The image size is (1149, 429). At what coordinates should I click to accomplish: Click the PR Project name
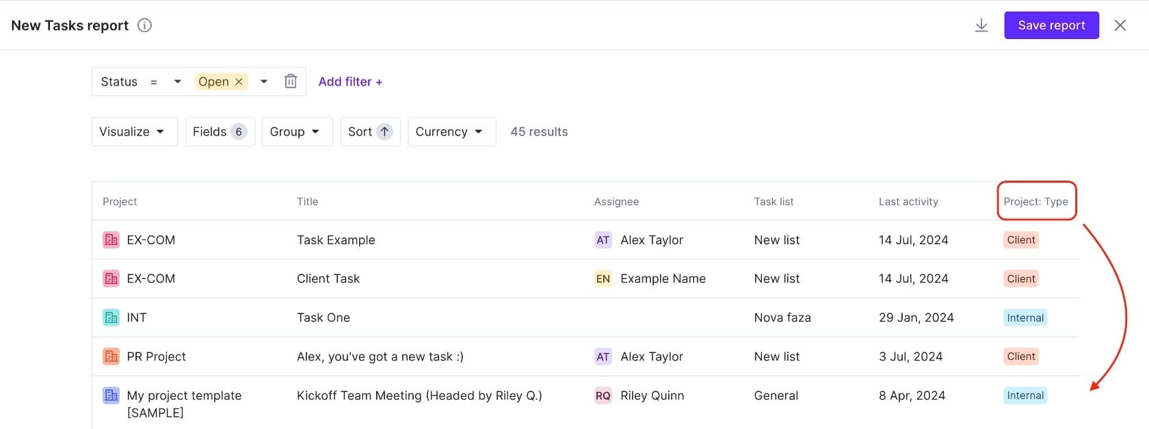pos(157,356)
